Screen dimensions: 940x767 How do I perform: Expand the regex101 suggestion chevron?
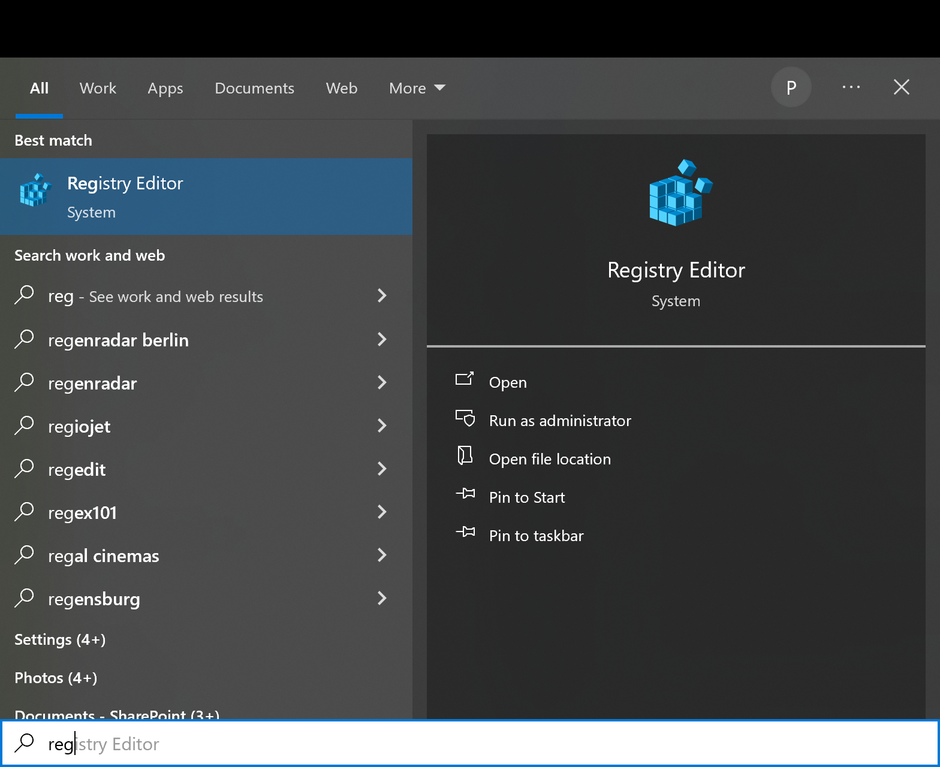(x=382, y=512)
